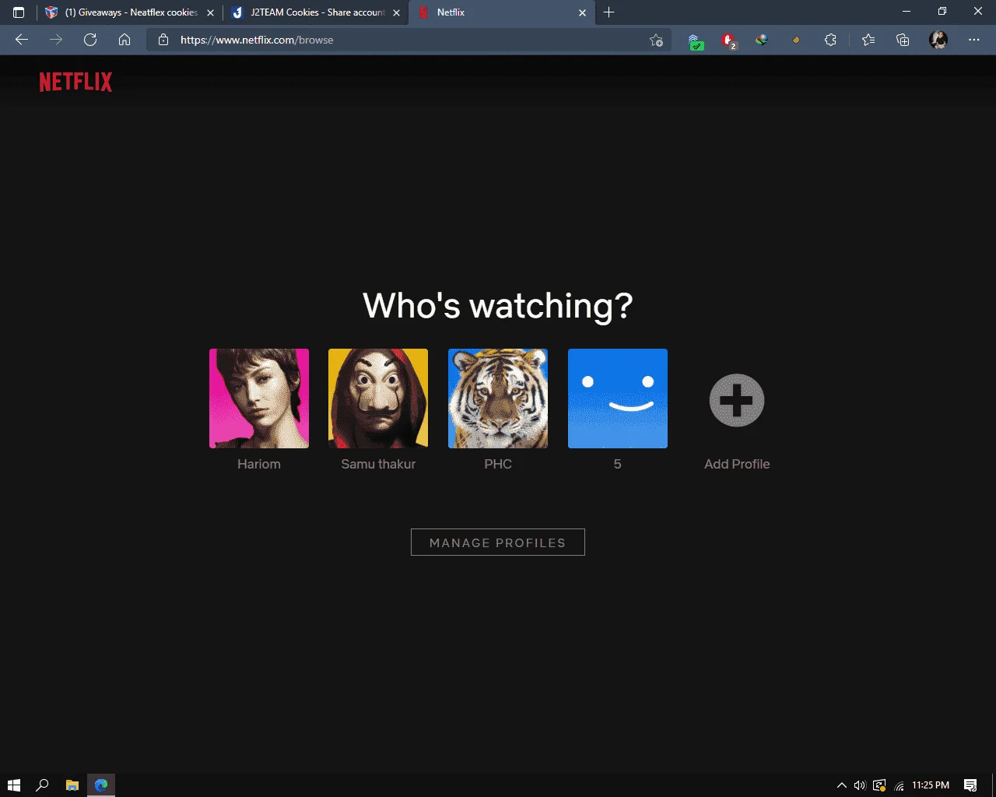Open the PHC tiger profile avatar
The height and width of the screenshot is (797, 996).
click(498, 398)
